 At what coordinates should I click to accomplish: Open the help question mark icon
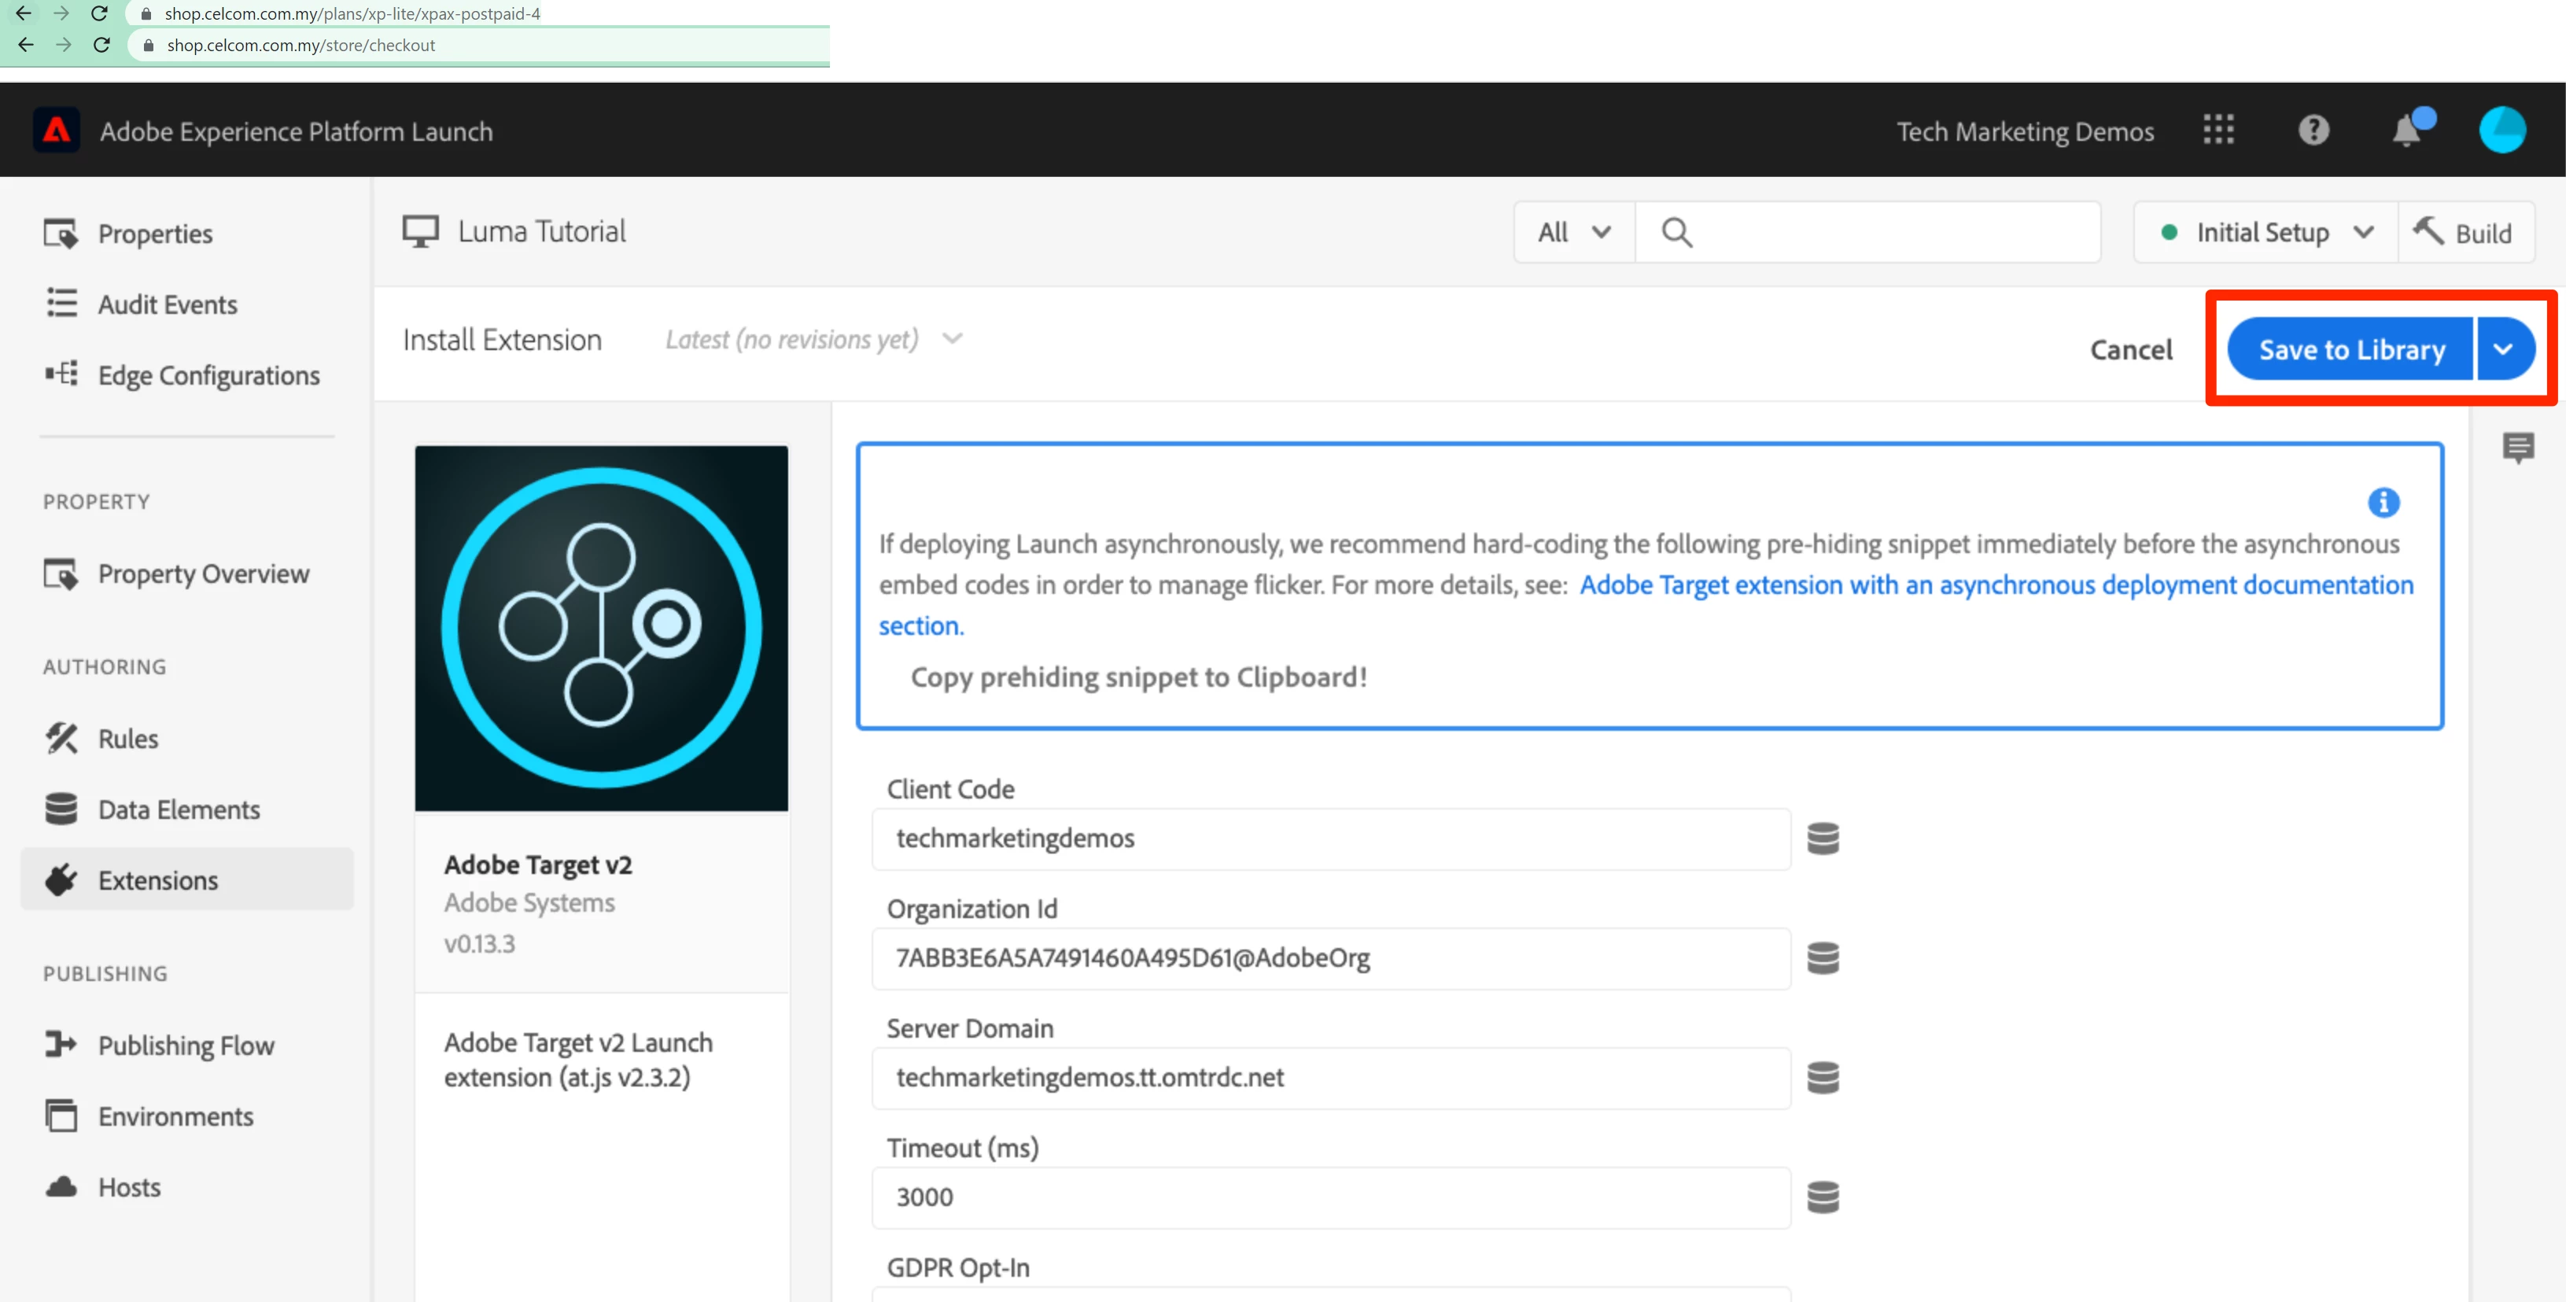[2313, 130]
